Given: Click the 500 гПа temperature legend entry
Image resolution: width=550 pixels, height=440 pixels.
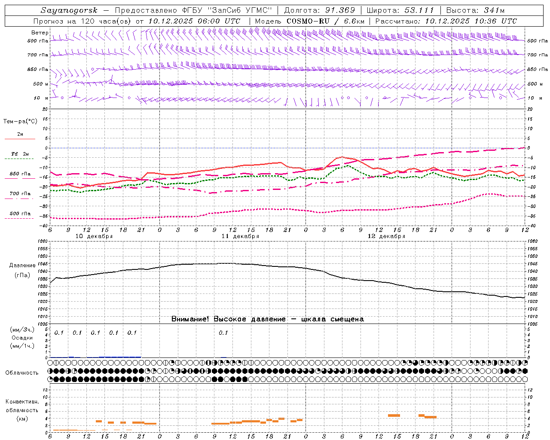Looking at the screenshot, I should coord(20,214).
